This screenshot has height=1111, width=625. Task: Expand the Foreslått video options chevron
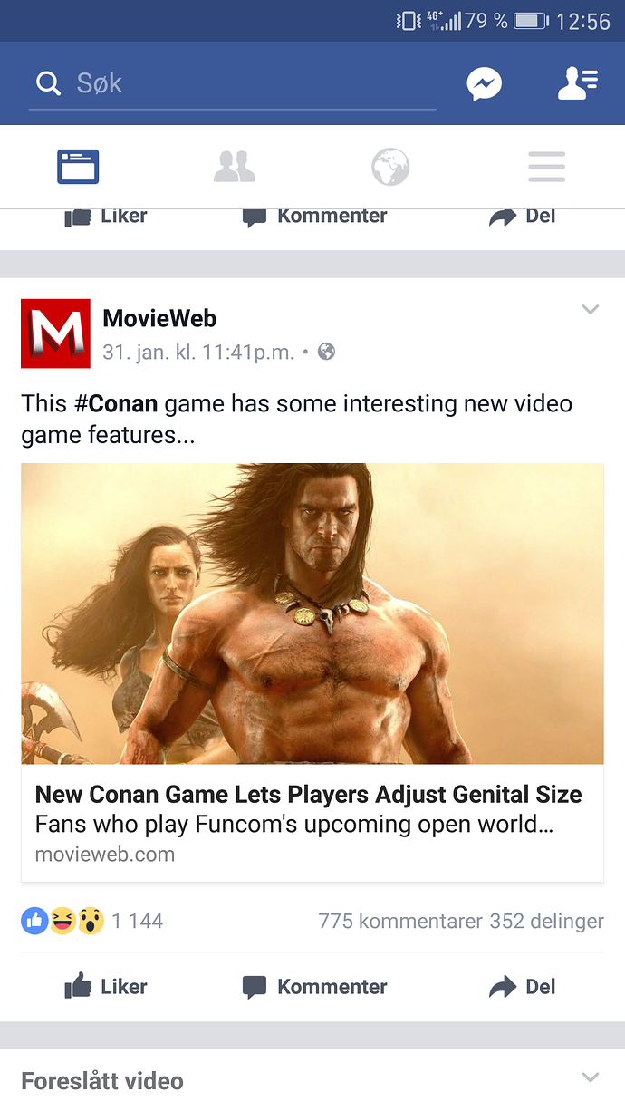591,1077
